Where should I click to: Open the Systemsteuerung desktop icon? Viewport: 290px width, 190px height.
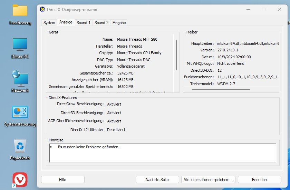coord(20,112)
